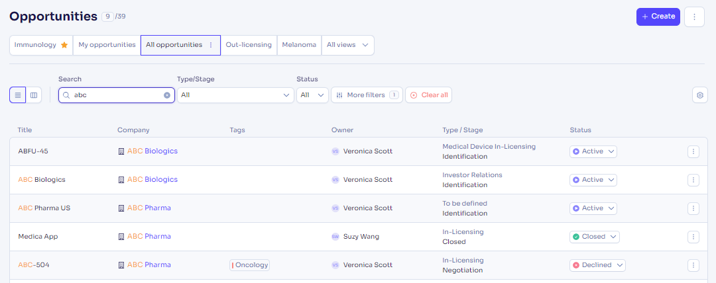The image size is (716, 283).
Task: Open the My opportunities tab
Action: tap(107, 45)
